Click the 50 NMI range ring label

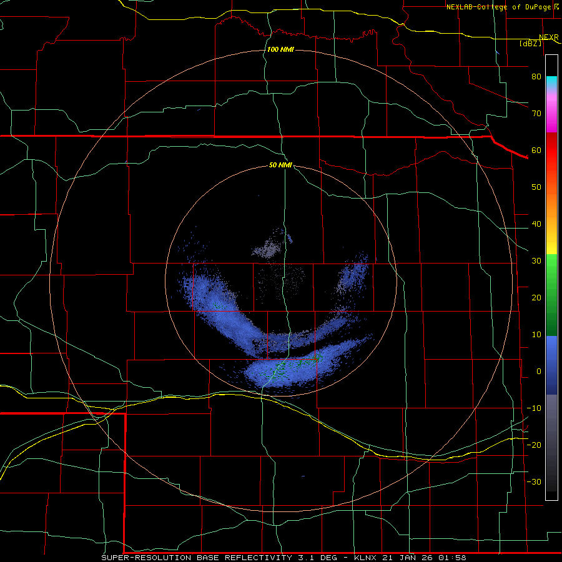(x=280, y=165)
